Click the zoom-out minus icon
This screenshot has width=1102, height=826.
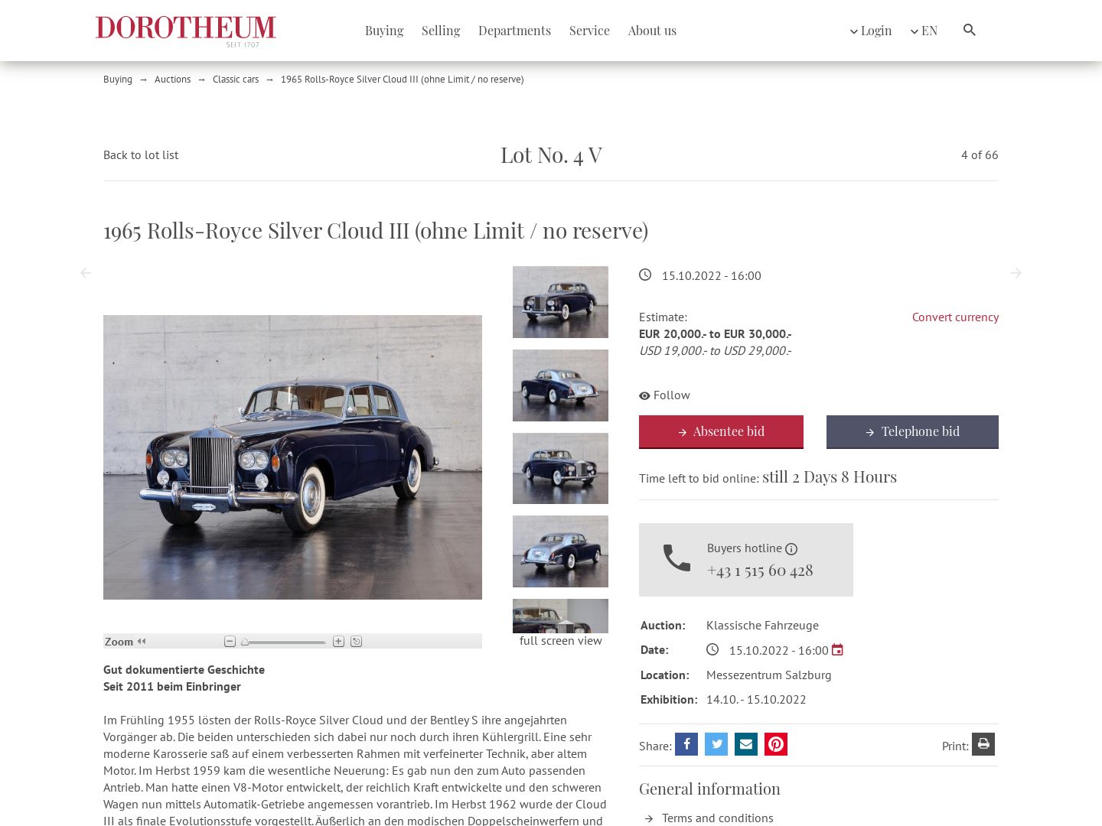click(230, 642)
